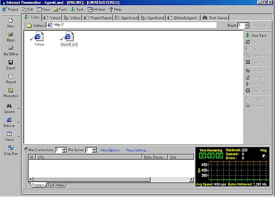Expand the Views dropdown arrow
The image size is (275, 197).
tap(18, 136)
